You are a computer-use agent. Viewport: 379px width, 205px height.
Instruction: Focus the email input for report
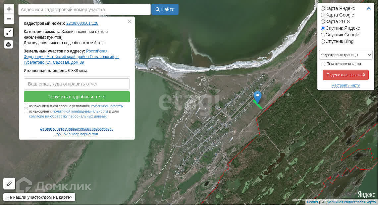tap(77, 84)
